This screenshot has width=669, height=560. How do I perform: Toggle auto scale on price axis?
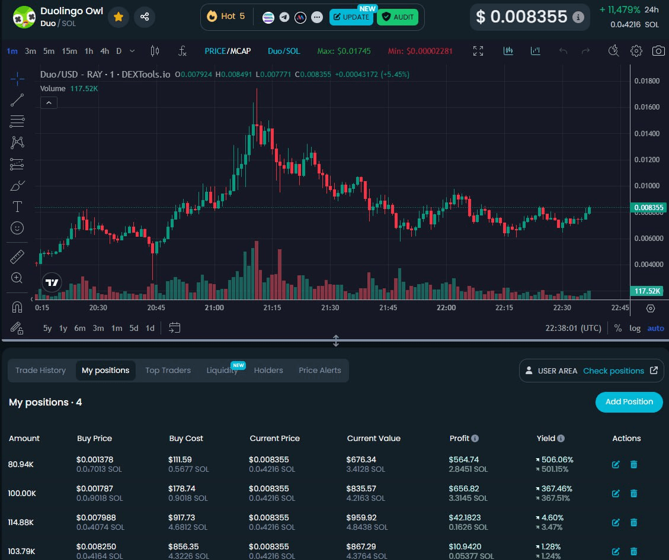pyautogui.click(x=656, y=328)
